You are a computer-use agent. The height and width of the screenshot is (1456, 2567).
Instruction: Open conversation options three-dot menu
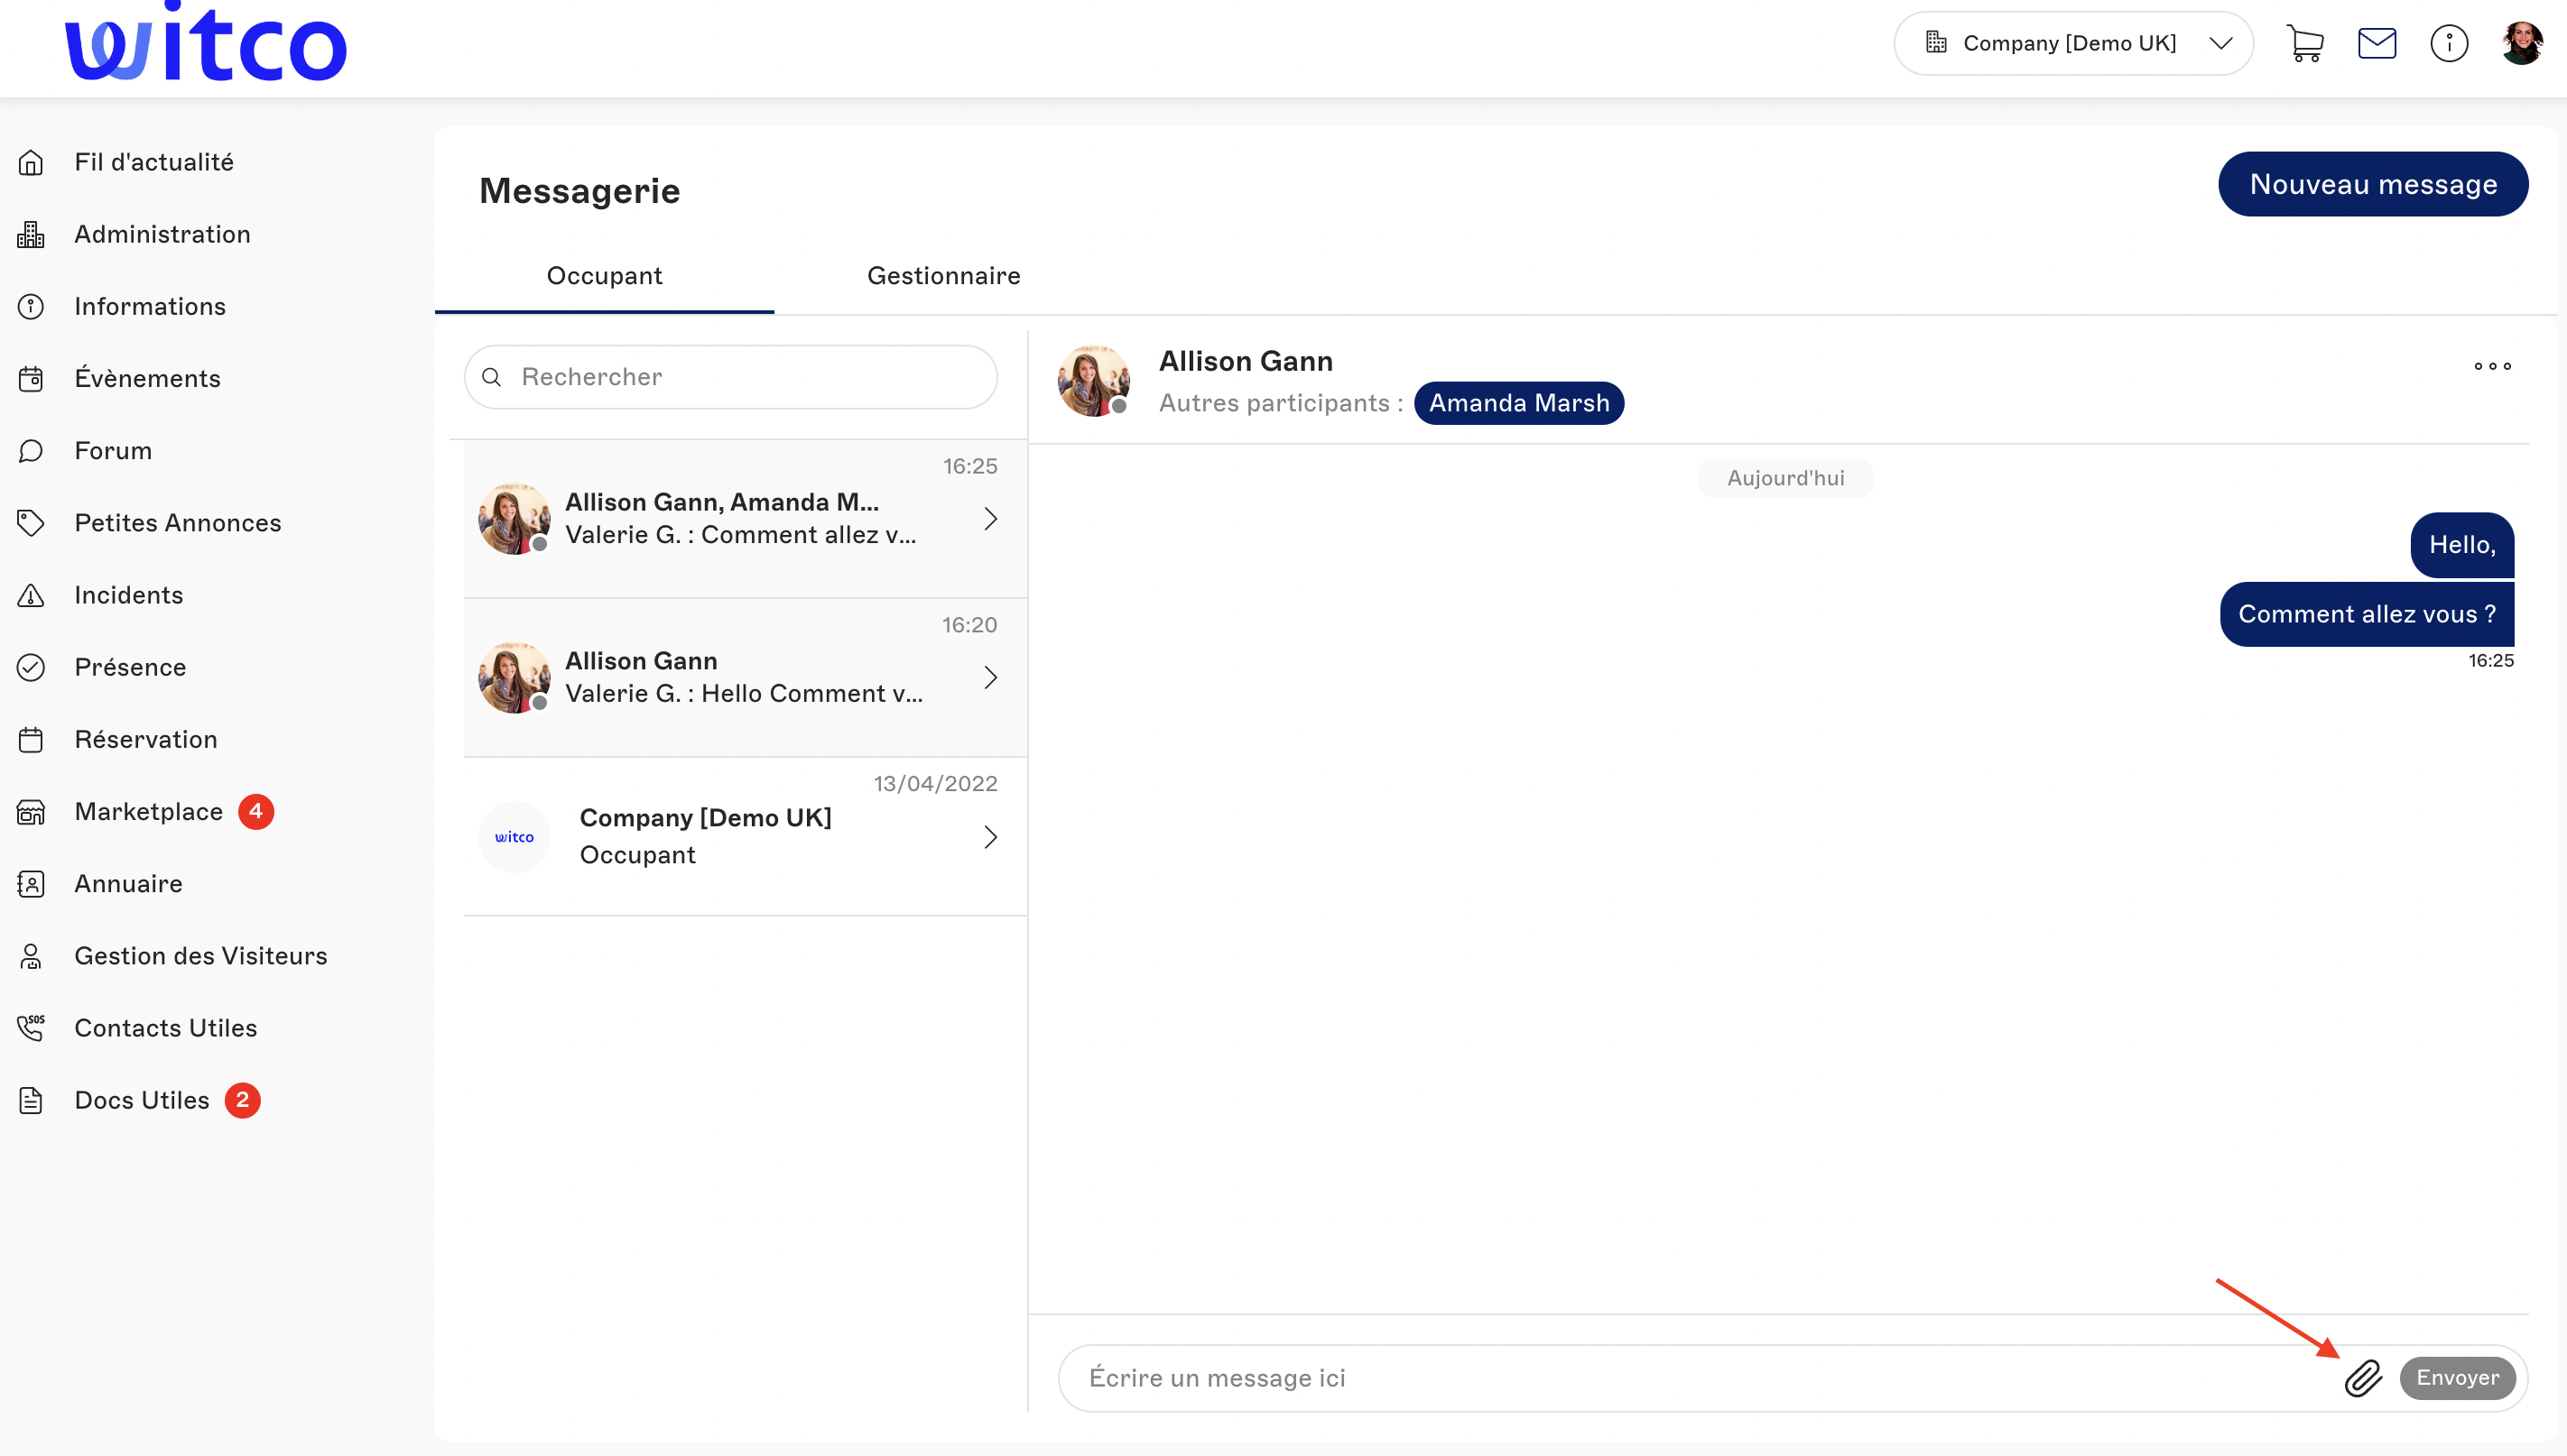(x=2492, y=366)
